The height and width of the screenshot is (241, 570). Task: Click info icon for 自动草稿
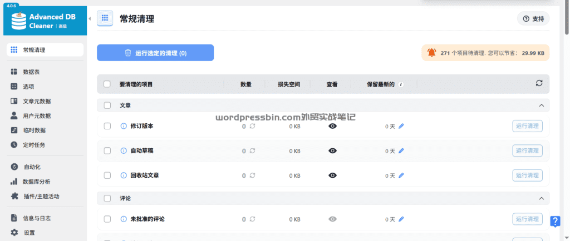click(x=124, y=150)
